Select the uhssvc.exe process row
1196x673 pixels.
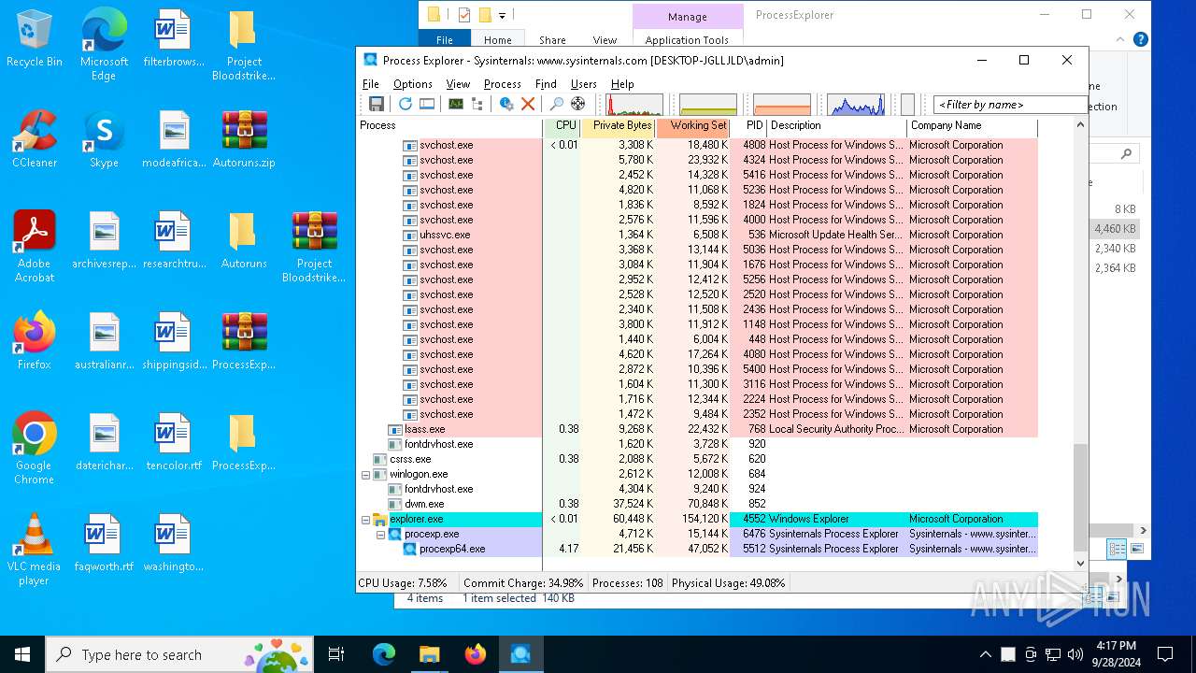(697, 235)
